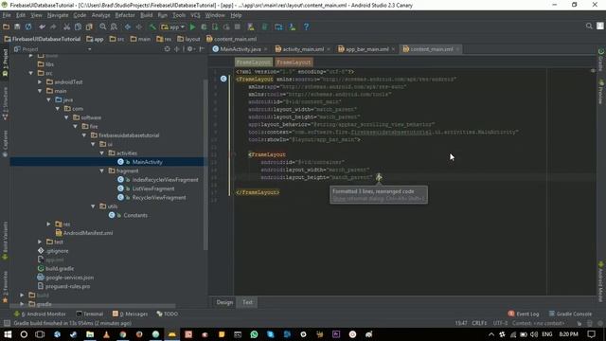Image resolution: width=606 pixels, height=341 pixels.
Task: Click the Windows Start button
Action: 8,334
